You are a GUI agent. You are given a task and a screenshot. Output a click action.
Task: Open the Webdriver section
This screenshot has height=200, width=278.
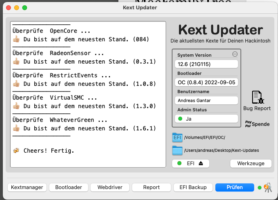point(110,187)
